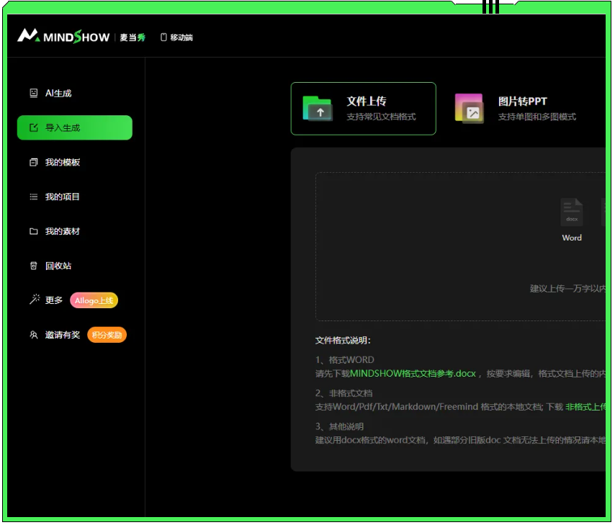The width and height of the screenshot is (615, 525).
Task: Open the 更多 sidebar entry
Action: pos(54,300)
